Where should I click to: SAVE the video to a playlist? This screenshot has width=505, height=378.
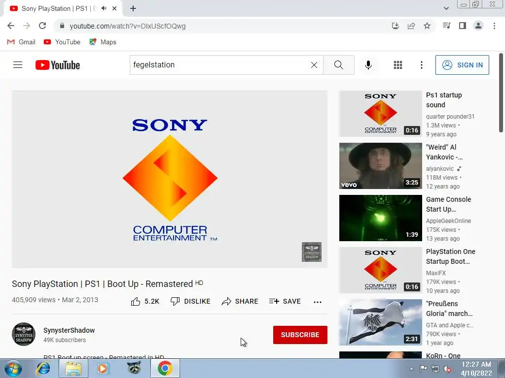click(285, 302)
